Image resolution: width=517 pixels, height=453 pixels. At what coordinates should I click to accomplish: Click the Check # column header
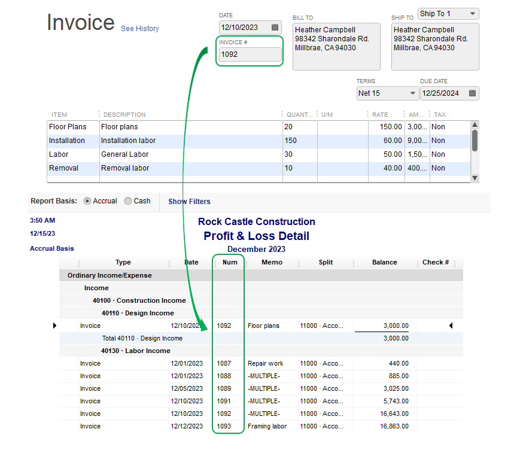tap(436, 263)
